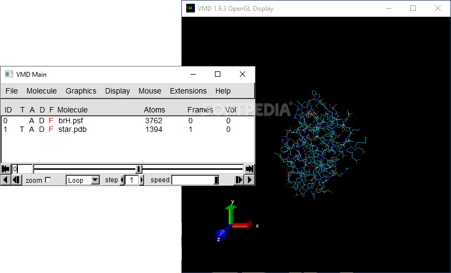Click the VMD Main window icon
This screenshot has width=451, height=273.
[9, 74]
